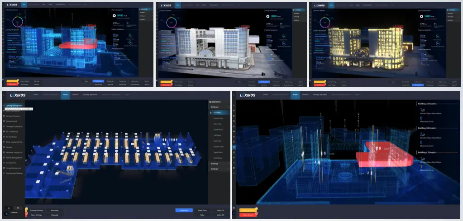The height and width of the screenshot is (221, 463).
Task: Select Second Floor in Building A tree
Action: 219,118
